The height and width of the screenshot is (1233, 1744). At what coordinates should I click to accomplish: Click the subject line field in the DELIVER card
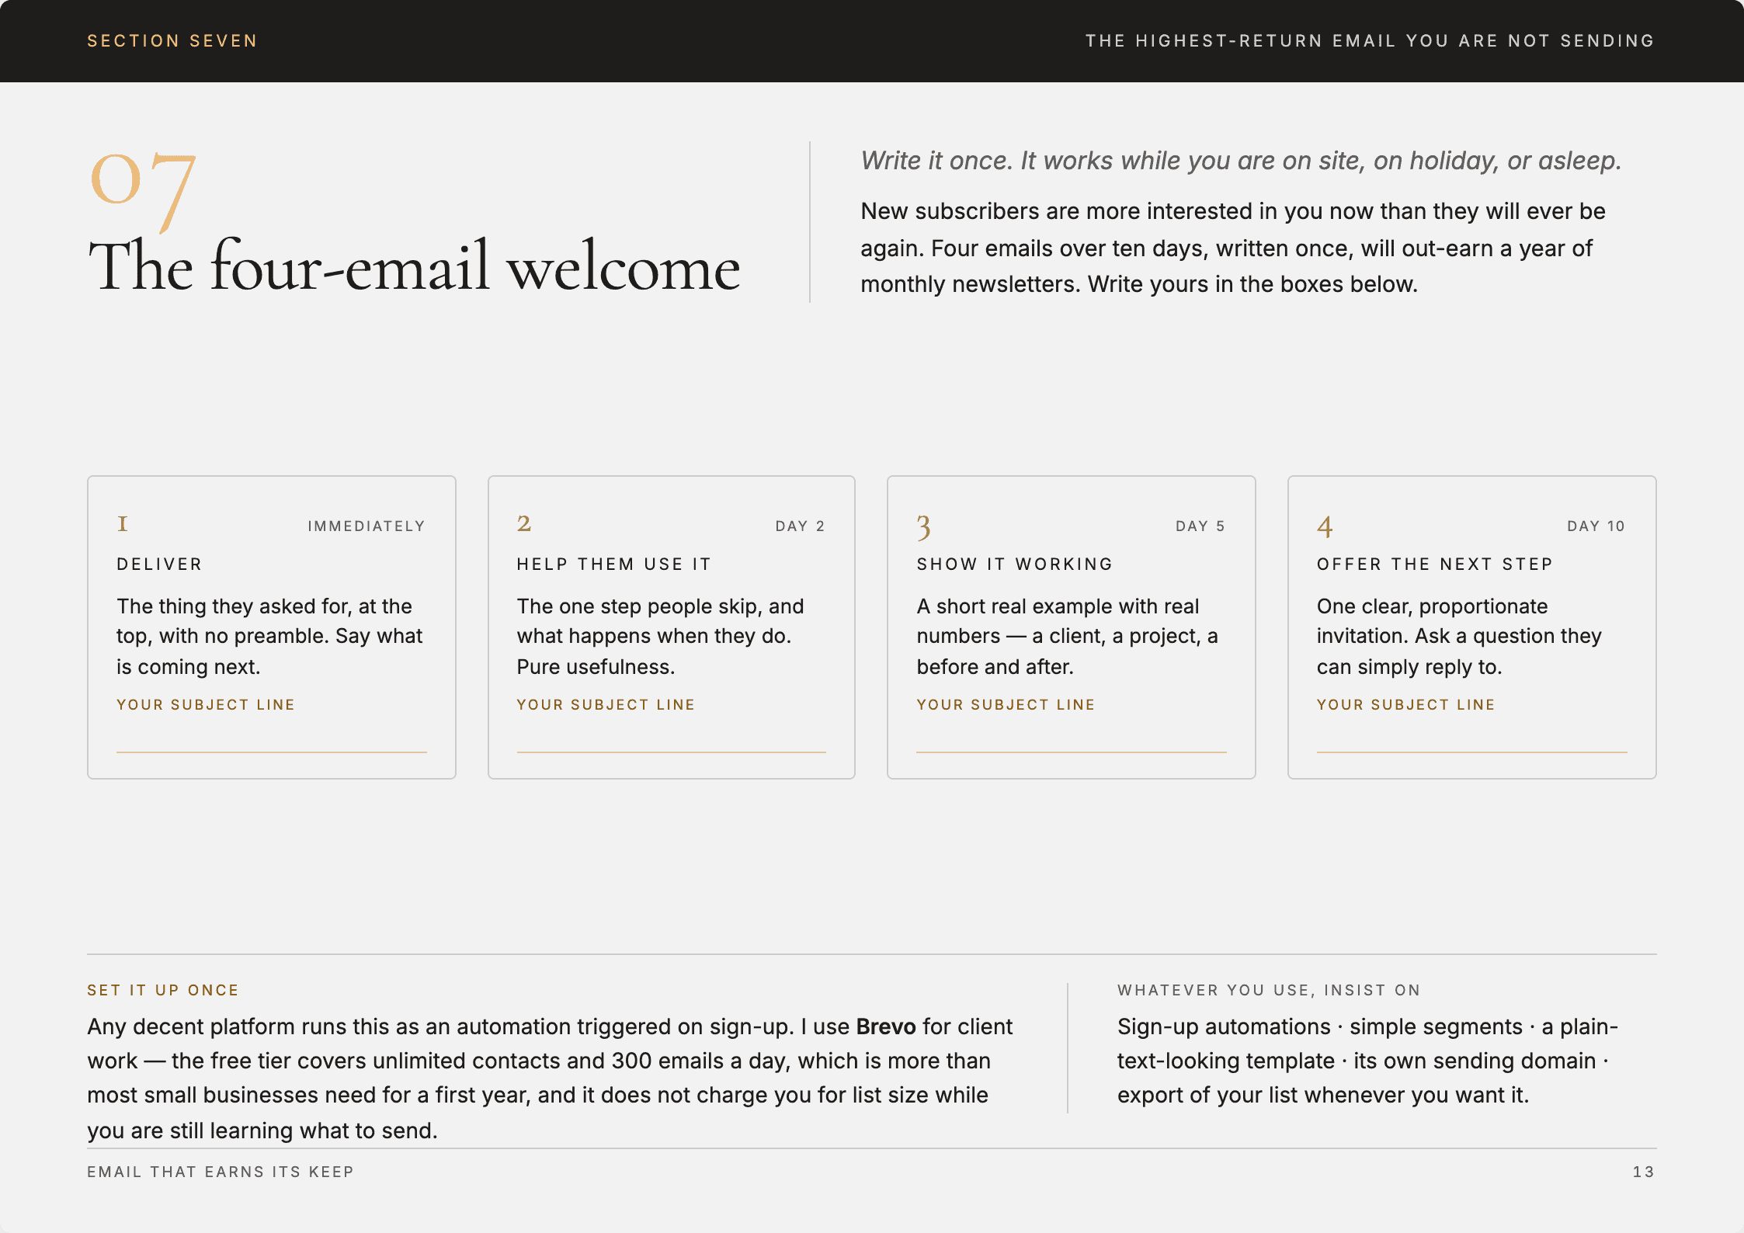pyautogui.click(x=272, y=735)
